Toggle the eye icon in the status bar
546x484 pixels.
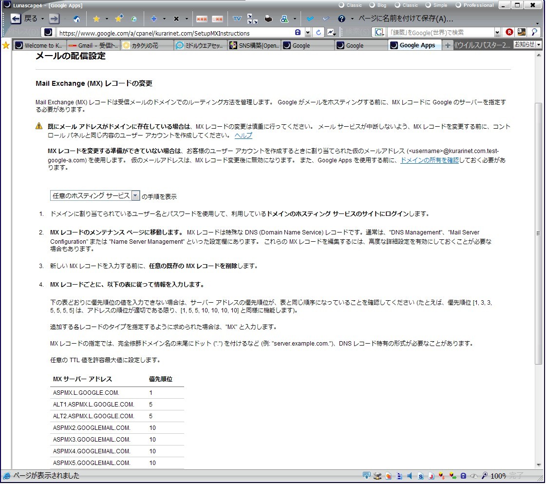coord(473,476)
